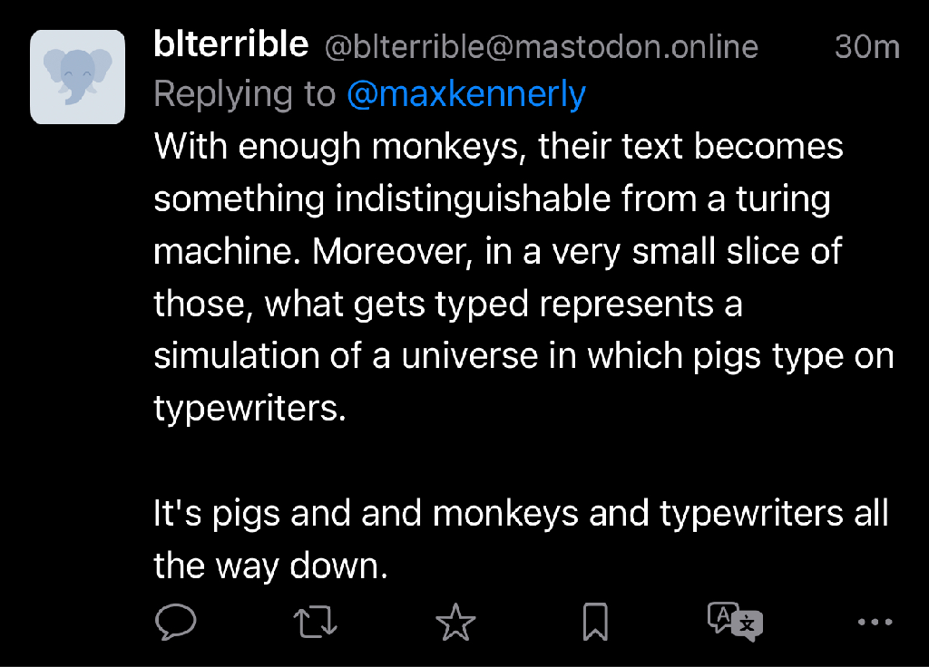Translate the post text
Screen dimensions: 929x667
click(x=735, y=622)
